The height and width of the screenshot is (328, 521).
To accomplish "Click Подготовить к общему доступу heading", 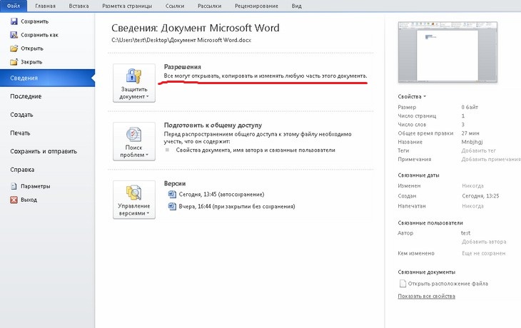I will [x=213, y=125].
